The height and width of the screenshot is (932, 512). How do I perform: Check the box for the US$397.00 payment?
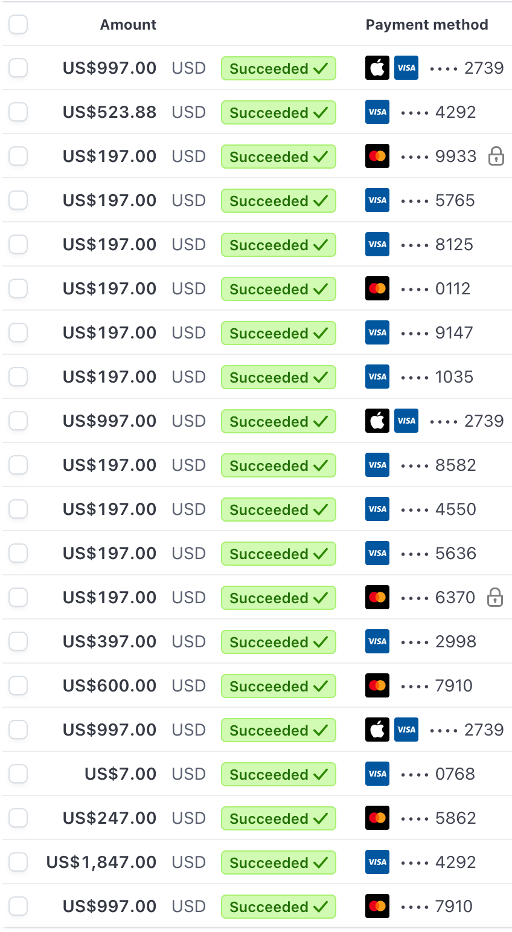click(18, 642)
